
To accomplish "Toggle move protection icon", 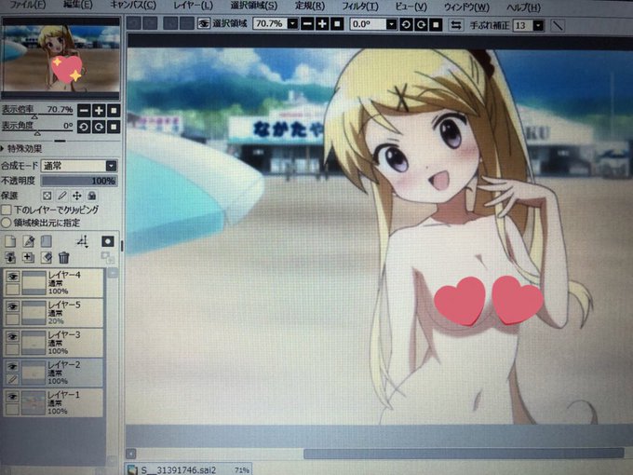I will click(76, 196).
